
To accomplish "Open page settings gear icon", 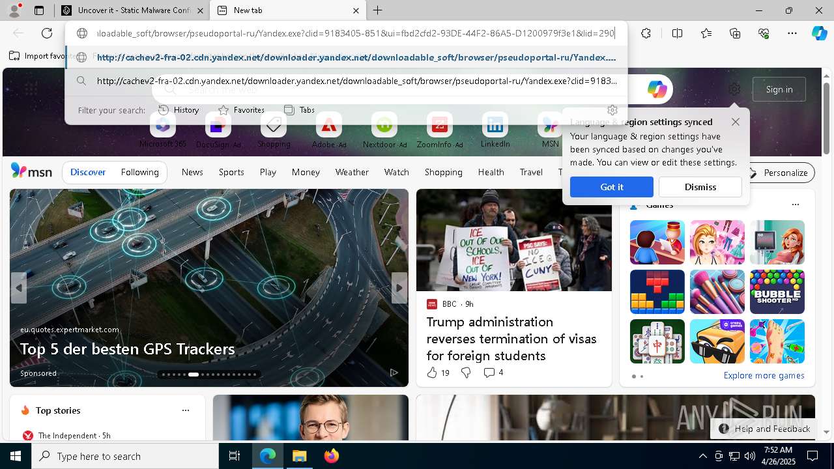I will point(734,89).
